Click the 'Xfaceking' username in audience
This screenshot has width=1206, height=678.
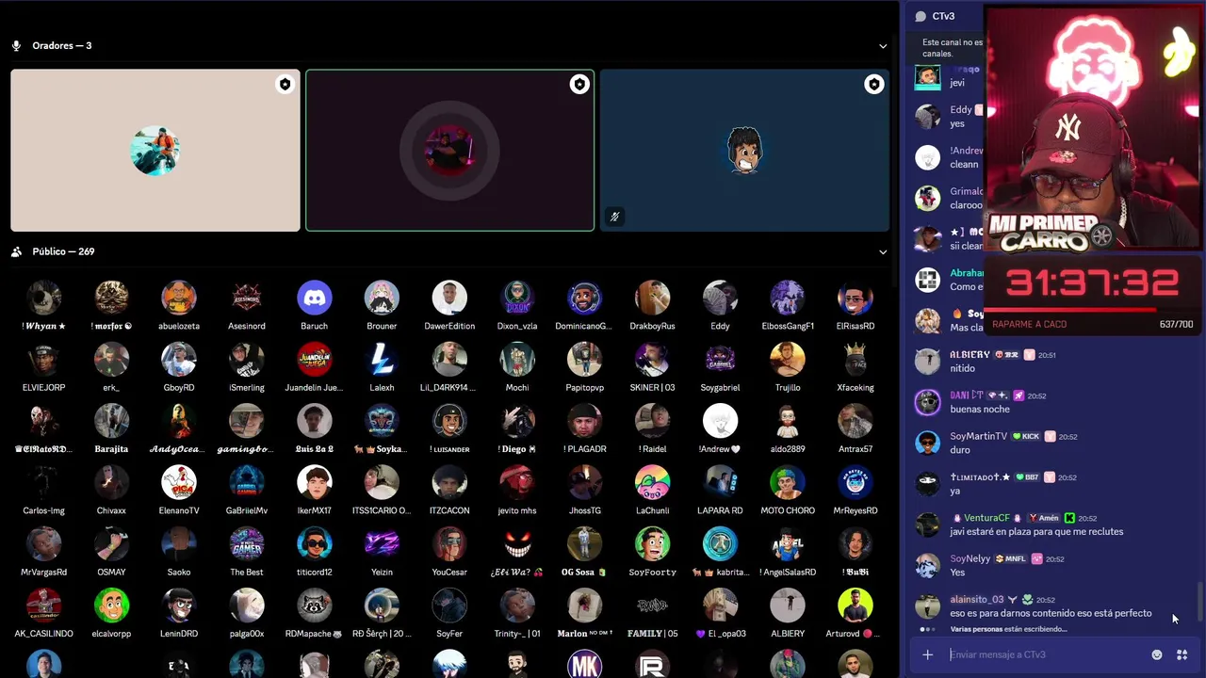[x=855, y=387]
